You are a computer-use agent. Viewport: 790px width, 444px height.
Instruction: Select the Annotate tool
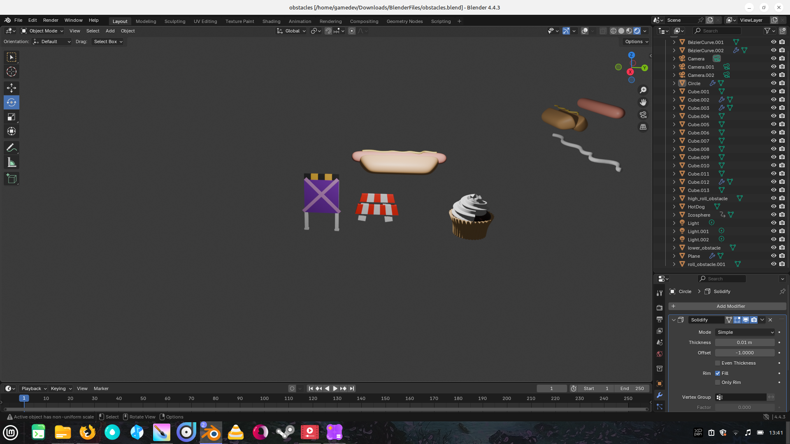12,148
